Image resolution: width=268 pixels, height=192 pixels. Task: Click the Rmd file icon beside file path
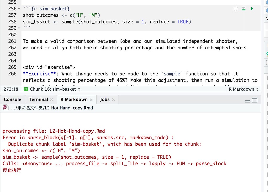tap(5, 108)
